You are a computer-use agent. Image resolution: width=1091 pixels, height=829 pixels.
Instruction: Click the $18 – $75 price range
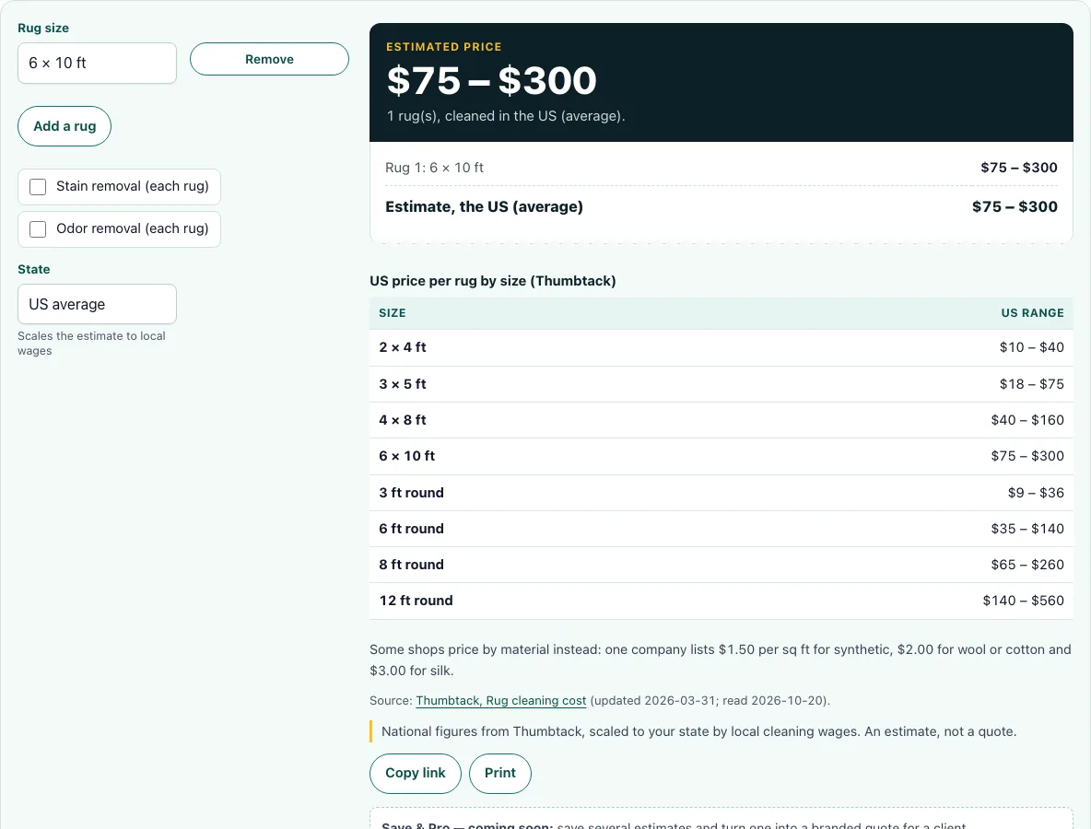pyautogui.click(x=1031, y=384)
